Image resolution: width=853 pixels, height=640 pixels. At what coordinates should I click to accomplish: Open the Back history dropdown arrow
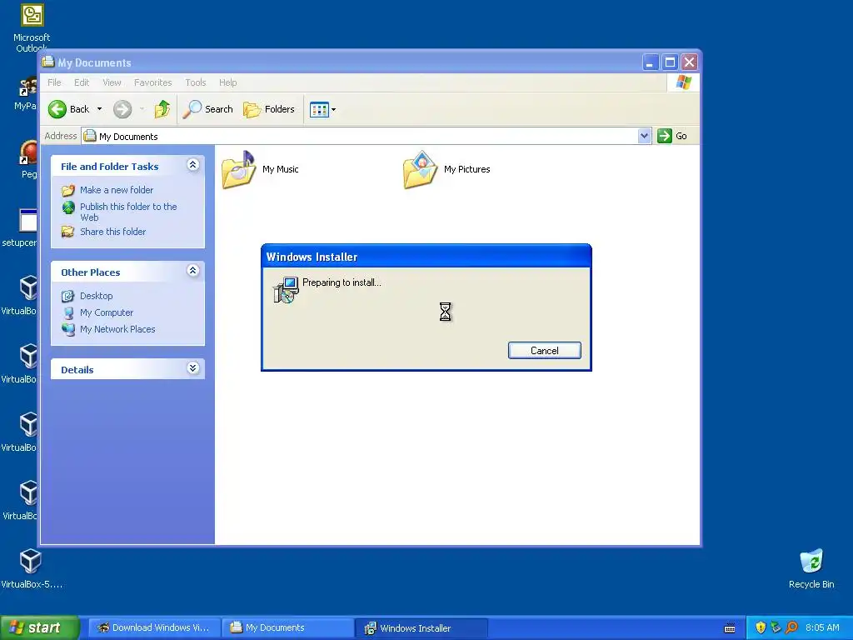point(100,109)
